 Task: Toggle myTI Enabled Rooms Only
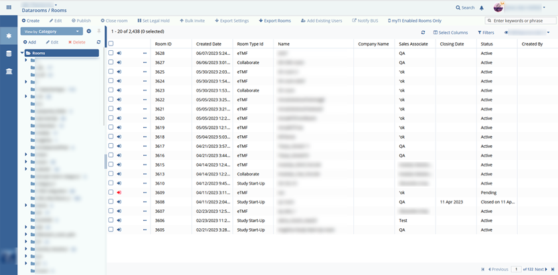click(409, 21)
